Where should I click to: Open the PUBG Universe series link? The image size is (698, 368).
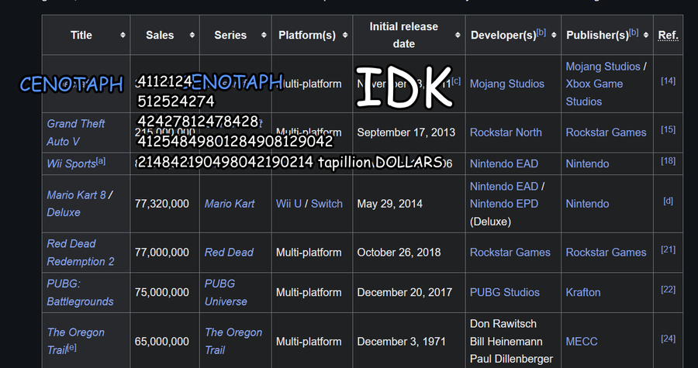(x=226, y=292)
